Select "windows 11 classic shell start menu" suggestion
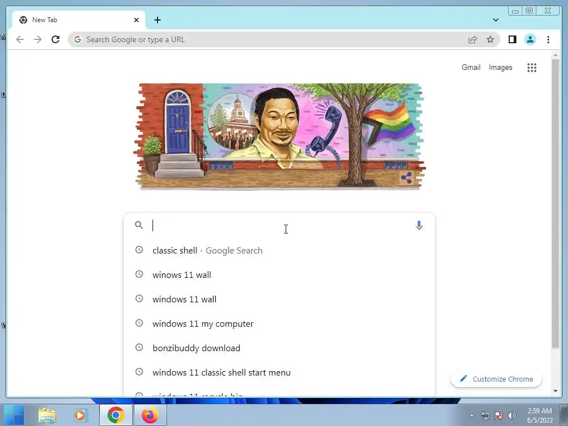 tap(279, 372)
